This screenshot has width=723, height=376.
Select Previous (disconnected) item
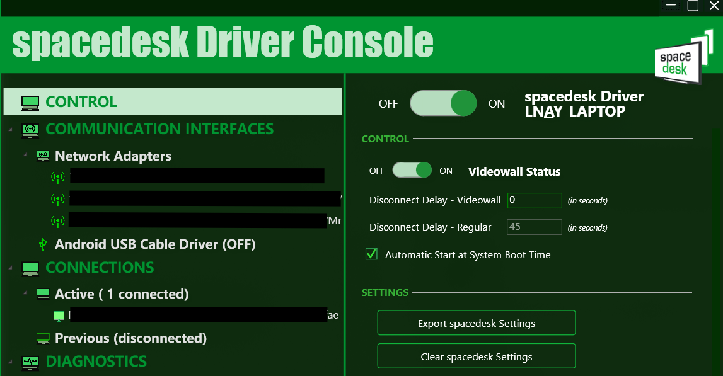coord(130,338)
